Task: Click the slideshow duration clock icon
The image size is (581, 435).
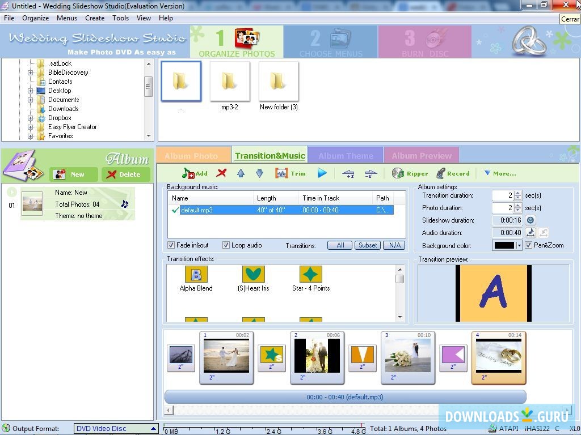Action: click(x=531, y=220)
